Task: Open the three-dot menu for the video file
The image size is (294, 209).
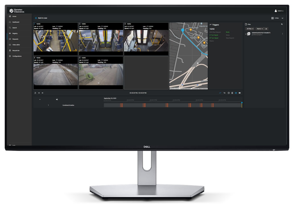Action: tap(282, 34)
